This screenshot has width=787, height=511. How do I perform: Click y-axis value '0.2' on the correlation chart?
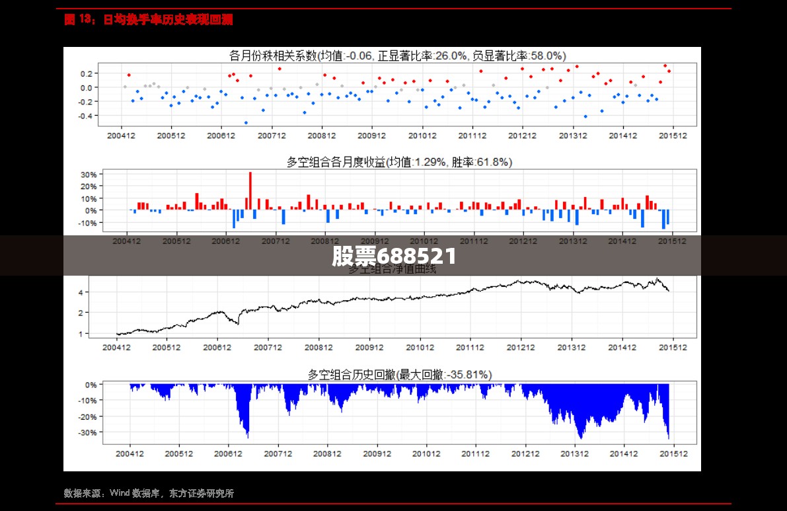coord(87,73)
